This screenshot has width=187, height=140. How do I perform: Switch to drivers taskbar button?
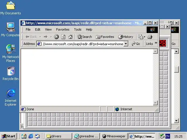click(59, 136)
